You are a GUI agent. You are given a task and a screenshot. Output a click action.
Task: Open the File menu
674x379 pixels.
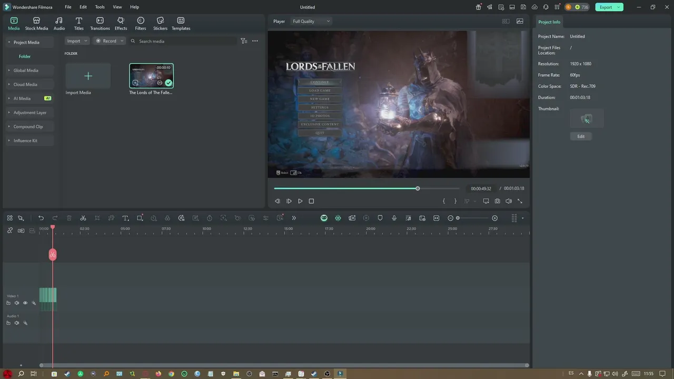68,7
